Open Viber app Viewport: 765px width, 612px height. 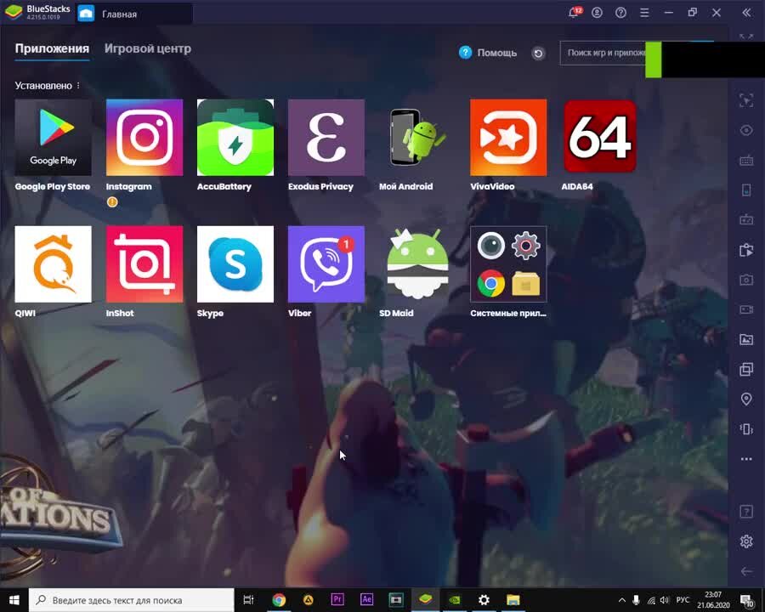pyautogui.click(x=326, y=264)
